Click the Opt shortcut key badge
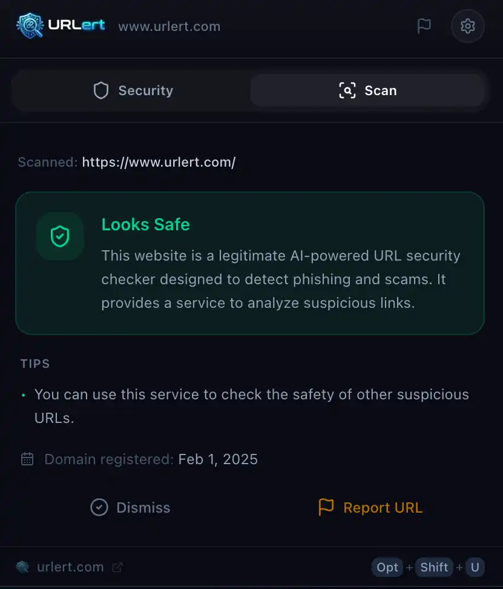This screenshot has width=503, height=589. tap(387, 567)
